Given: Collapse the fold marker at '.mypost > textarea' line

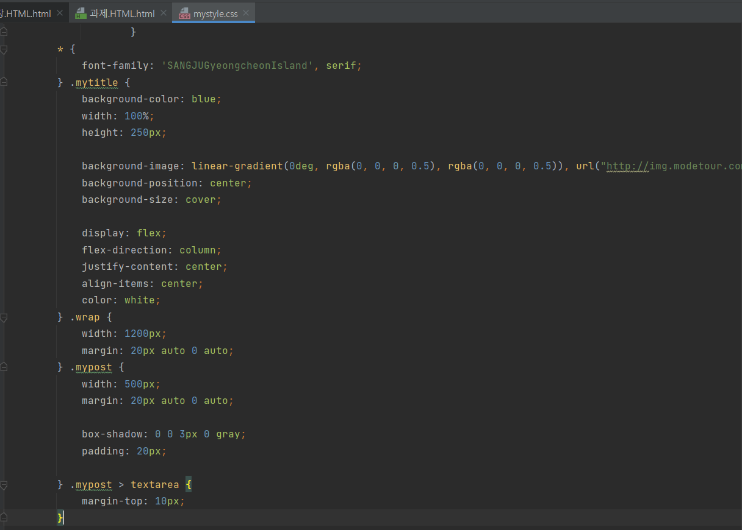Looking at the screenshot, I should 4,485.
